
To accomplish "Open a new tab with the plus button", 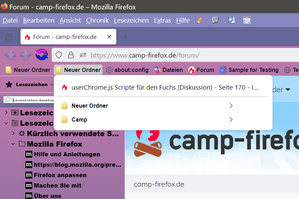I will [x=125, y=37].
